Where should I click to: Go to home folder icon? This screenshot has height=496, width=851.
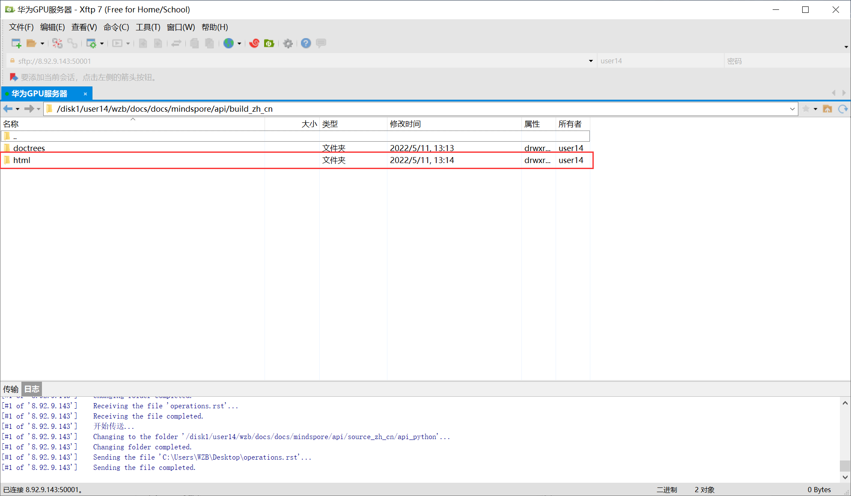(827, 109)
